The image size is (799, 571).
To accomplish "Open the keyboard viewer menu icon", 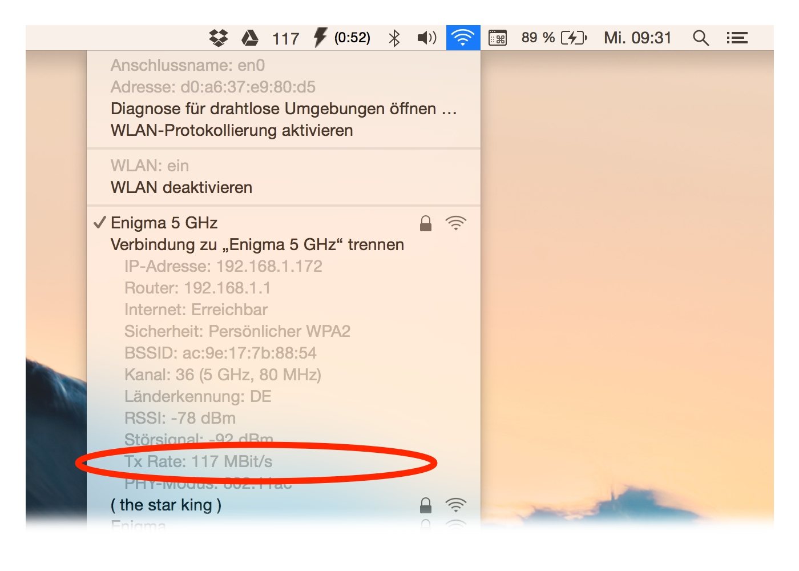I will (498, 38).
